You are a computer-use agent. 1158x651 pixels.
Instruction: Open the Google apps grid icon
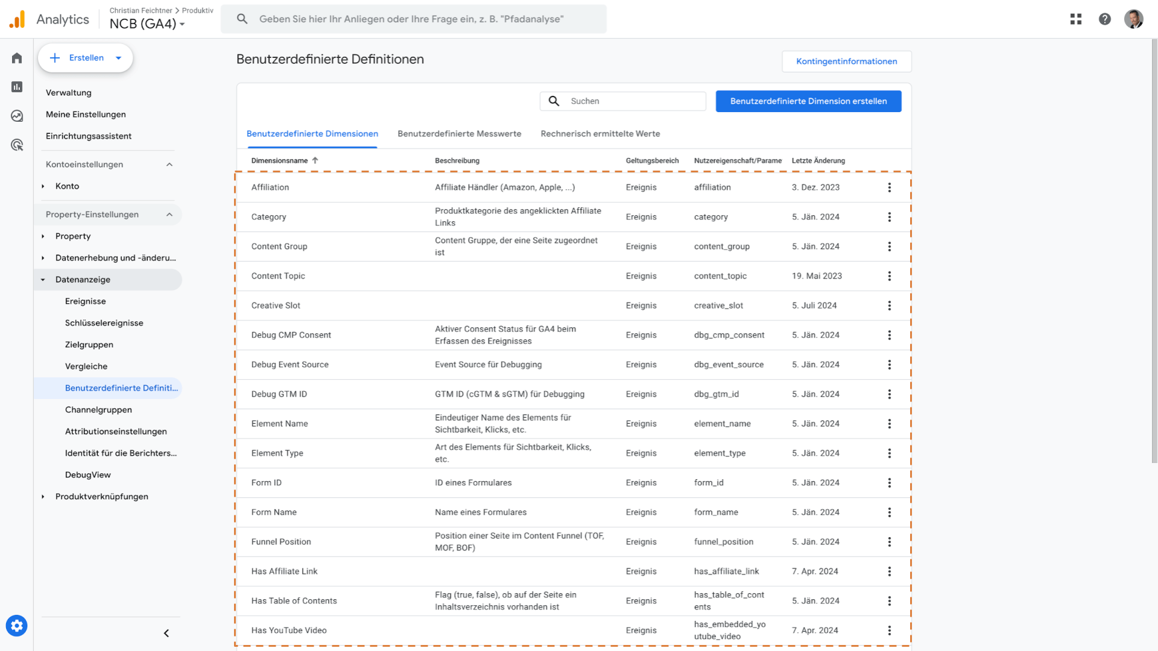tap(1076, 19)
